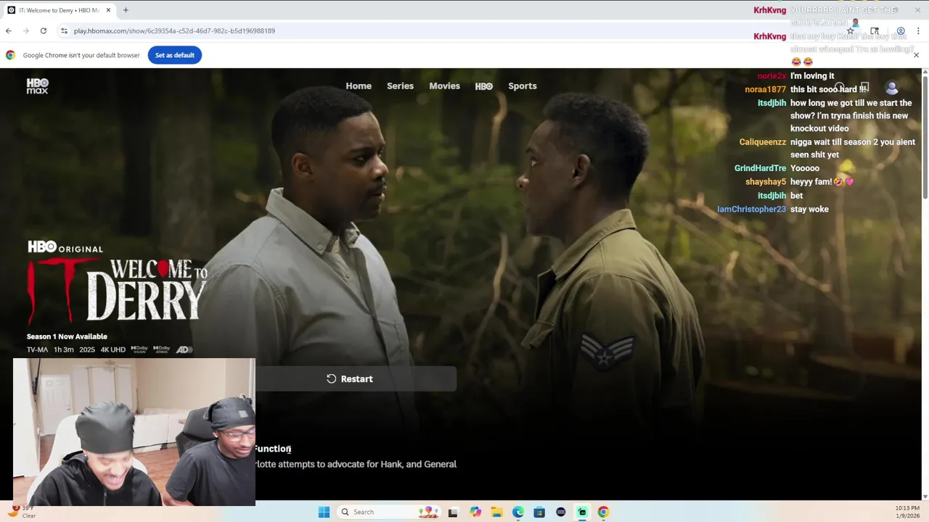Viewport: 929px width, 522px height.
Task: Click the chat message 'stay woke'
Action: pos(809,209)
